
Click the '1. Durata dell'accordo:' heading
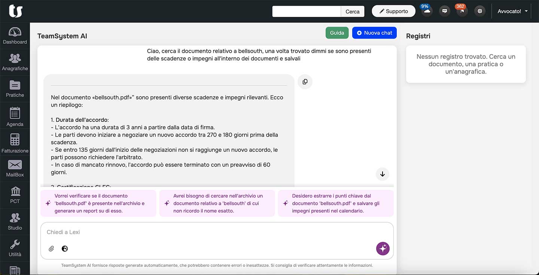[x=80, y=120]
